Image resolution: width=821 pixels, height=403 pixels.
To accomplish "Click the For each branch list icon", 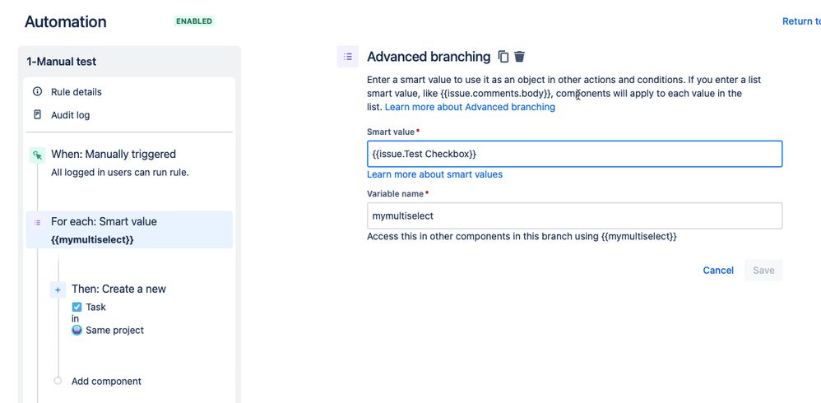I will (x=37, y=222).
